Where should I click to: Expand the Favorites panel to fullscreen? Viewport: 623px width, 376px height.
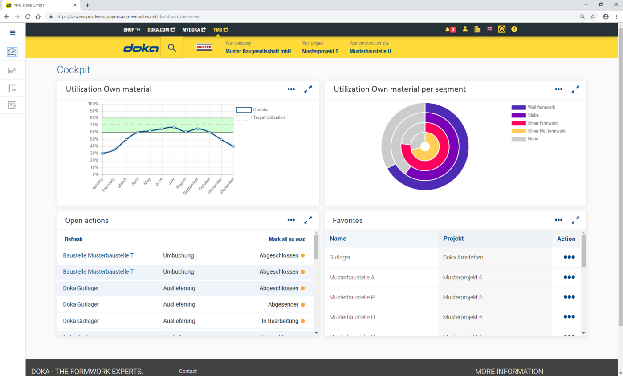click(x=575, y=220)
